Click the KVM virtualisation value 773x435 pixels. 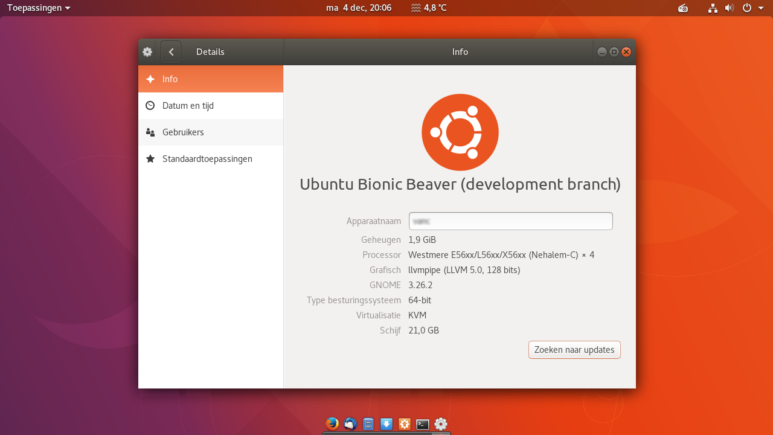[417, 315]
